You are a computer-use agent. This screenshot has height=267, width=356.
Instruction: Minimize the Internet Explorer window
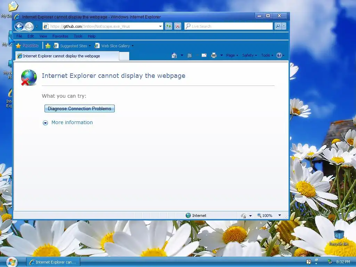[259, 16]
